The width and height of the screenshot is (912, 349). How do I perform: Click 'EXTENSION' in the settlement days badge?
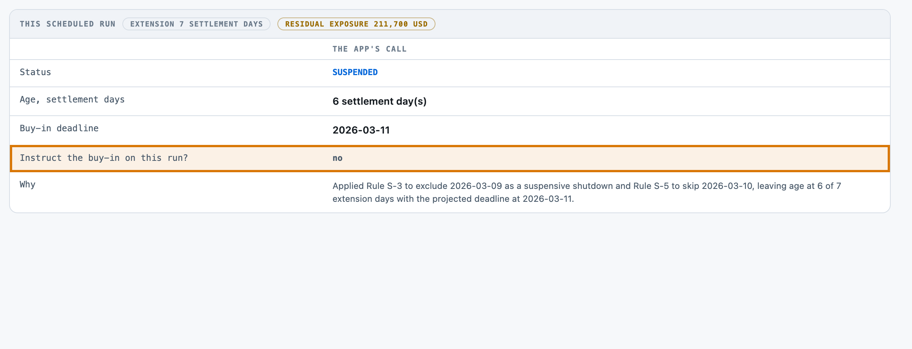coord(152,24)
